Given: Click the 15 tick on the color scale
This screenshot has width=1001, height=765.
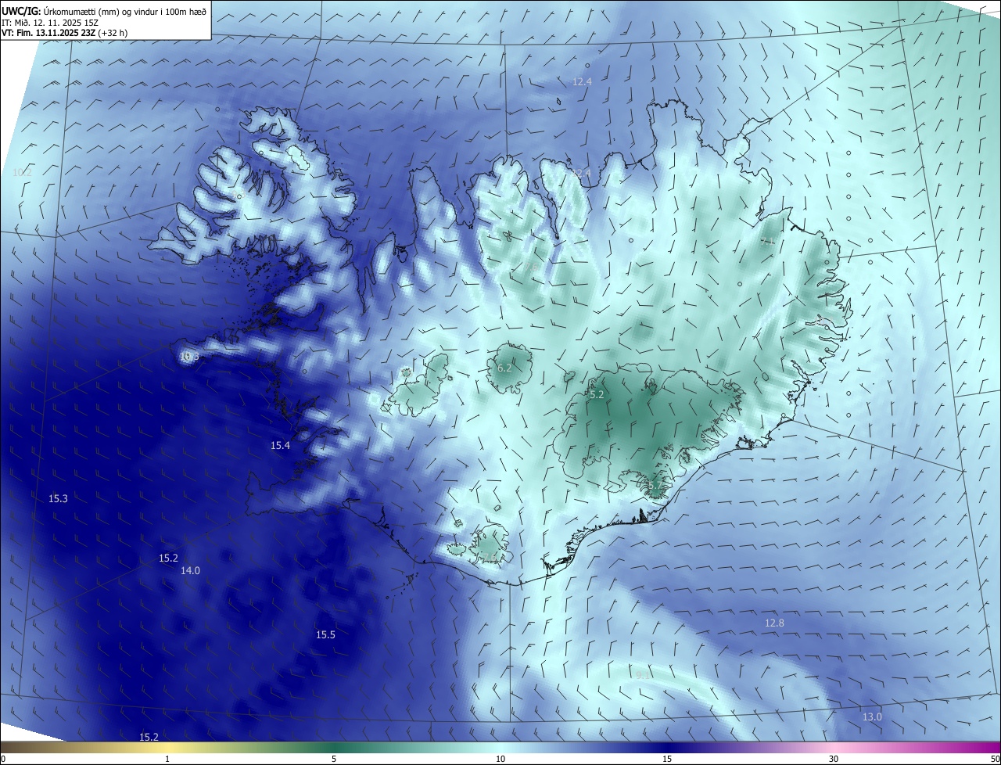Looking at the screenshot, I should (x=667, y=759).
